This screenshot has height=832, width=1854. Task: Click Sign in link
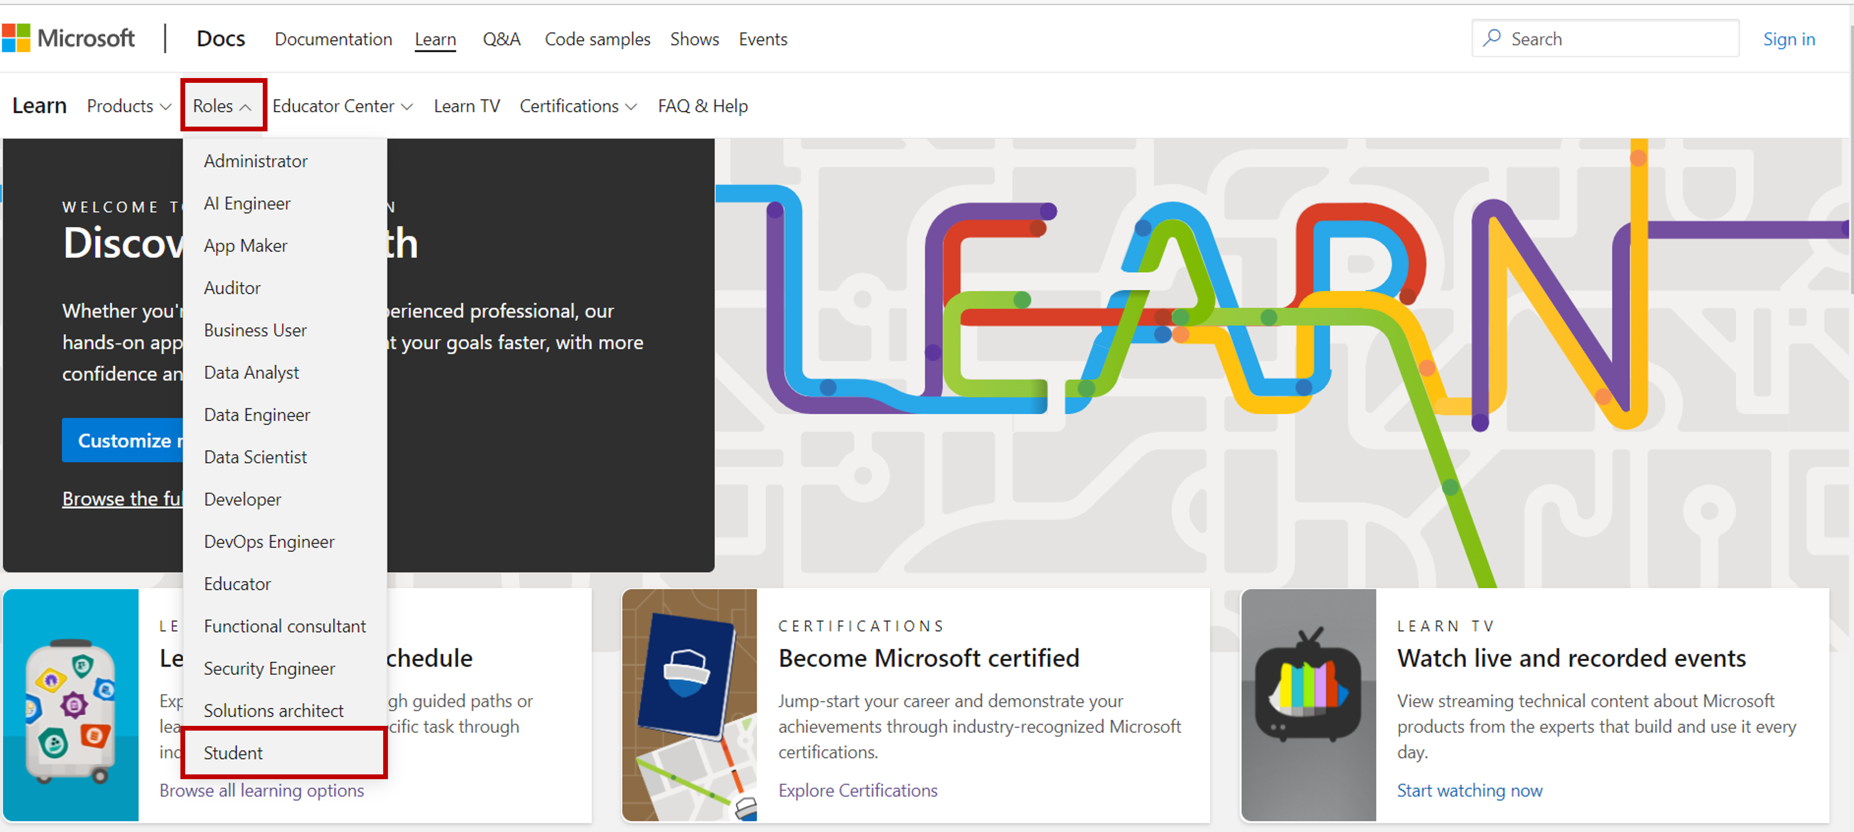point(1788,39)
